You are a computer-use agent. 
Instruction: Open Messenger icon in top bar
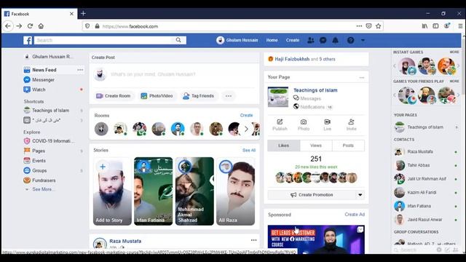tap(323, 40)
